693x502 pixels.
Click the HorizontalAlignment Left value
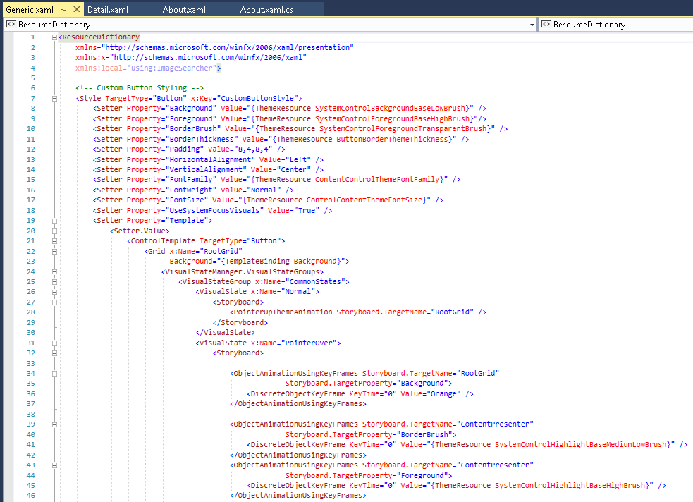coord(298,159)
